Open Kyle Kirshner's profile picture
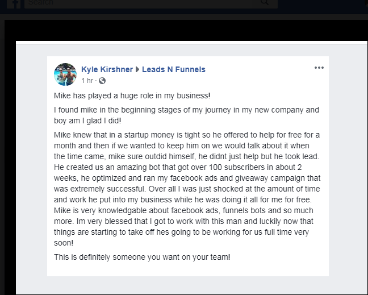 click(65, 74)
